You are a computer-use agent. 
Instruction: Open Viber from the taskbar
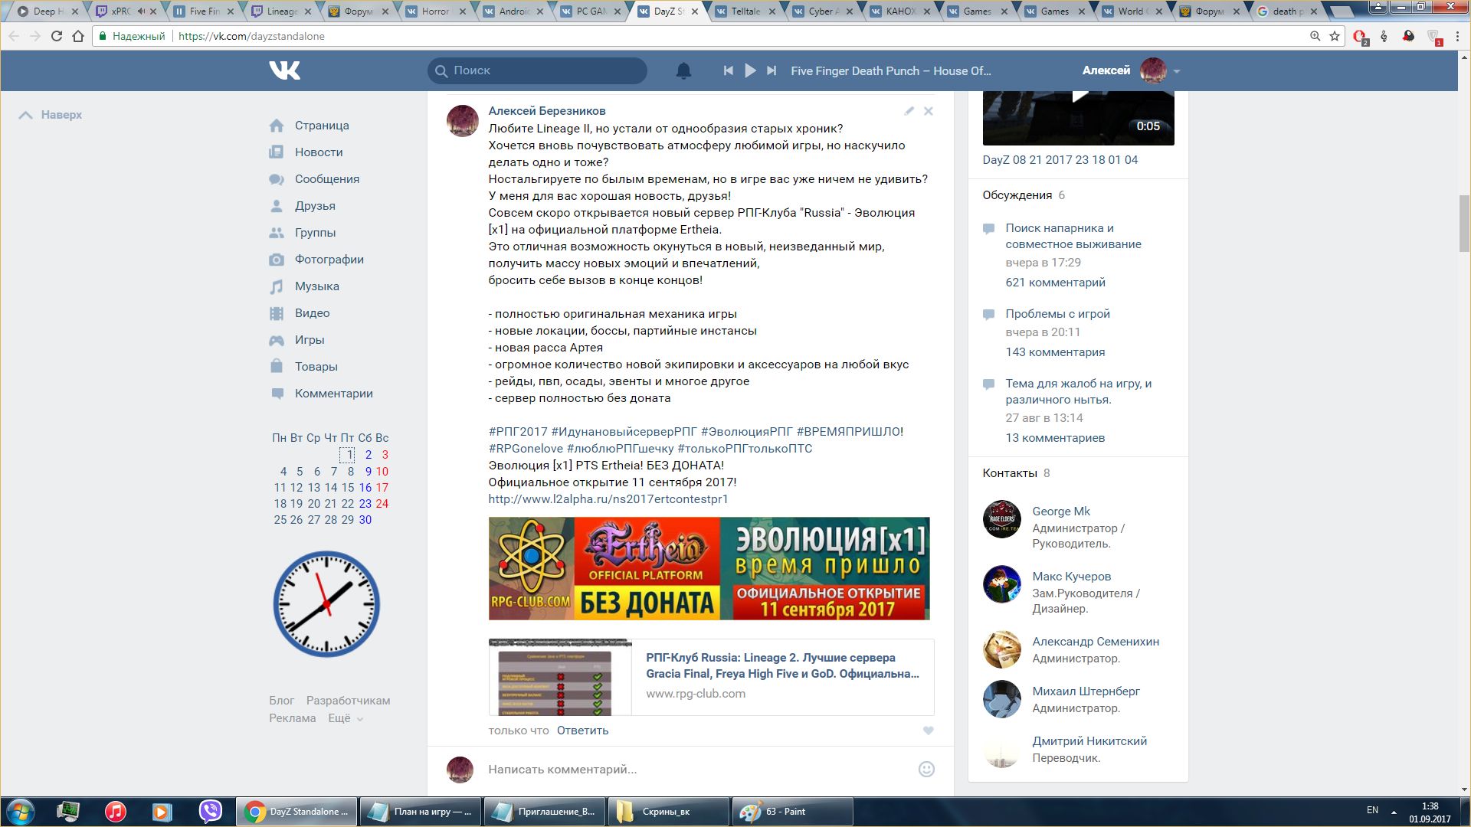[210, 812]
